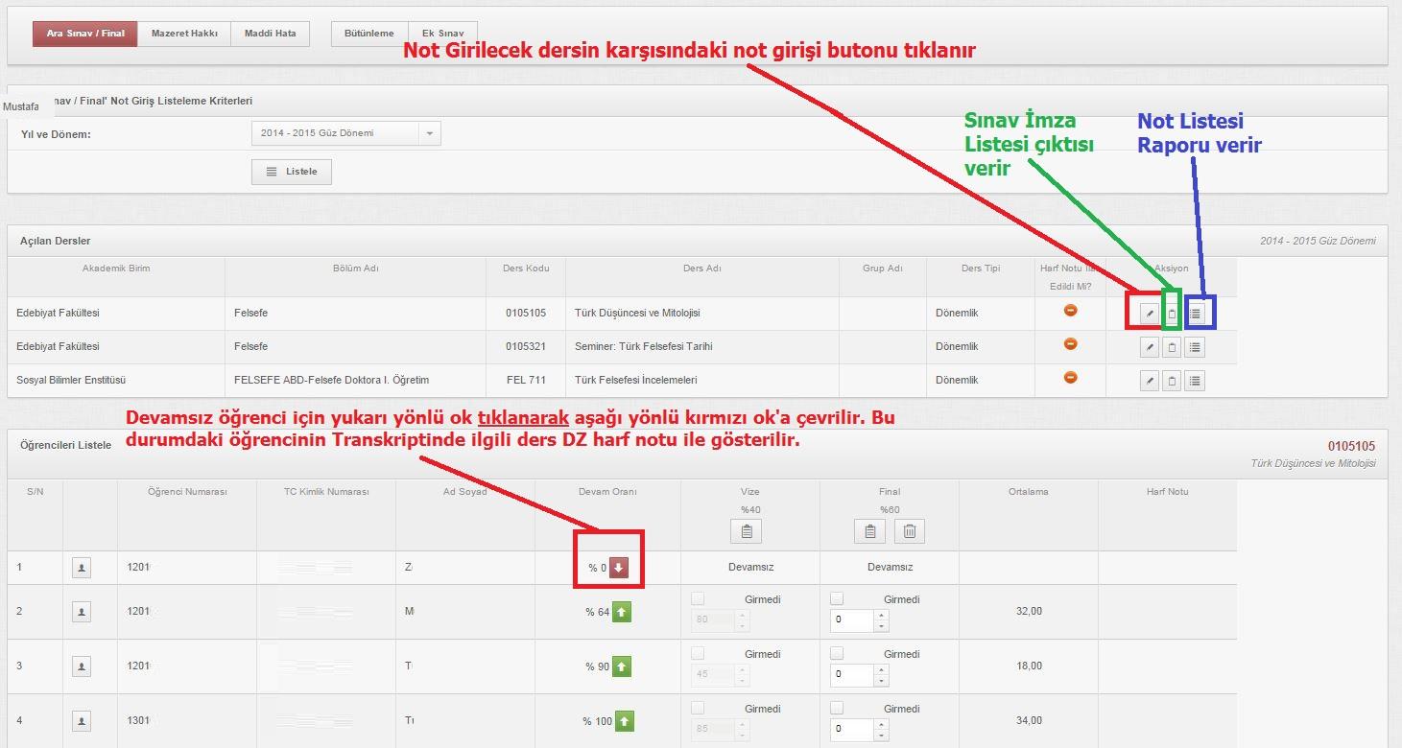Click average value 18,00
The height and width of the screenshot is (748, 1402).
point(1029,666)
